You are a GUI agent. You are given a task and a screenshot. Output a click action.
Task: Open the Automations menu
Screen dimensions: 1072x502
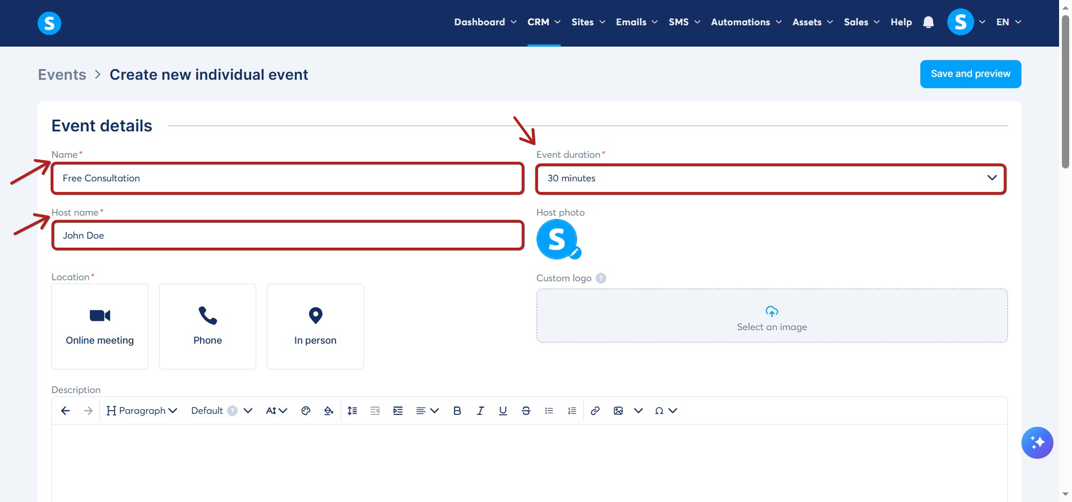(746, 22)
